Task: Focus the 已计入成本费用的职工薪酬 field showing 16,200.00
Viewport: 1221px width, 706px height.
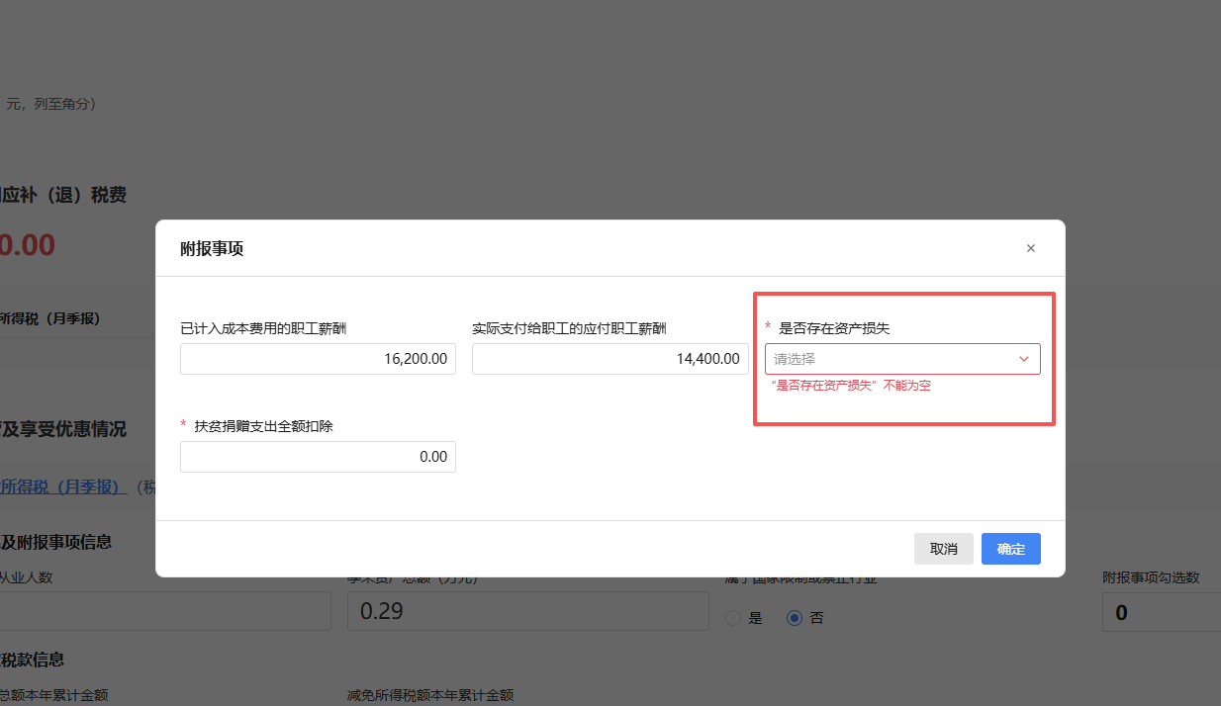Action: click(x=318, y=359)
